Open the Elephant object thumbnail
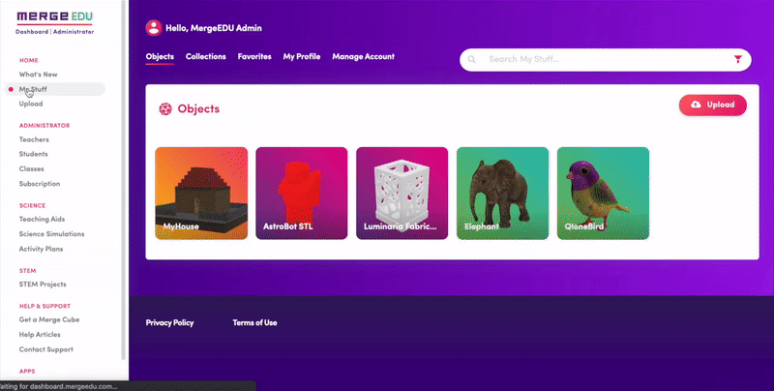This screenshot has width=774, height=391. click(502, 193)
